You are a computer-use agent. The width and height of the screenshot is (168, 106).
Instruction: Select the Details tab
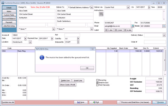click(x=9, y=8)
